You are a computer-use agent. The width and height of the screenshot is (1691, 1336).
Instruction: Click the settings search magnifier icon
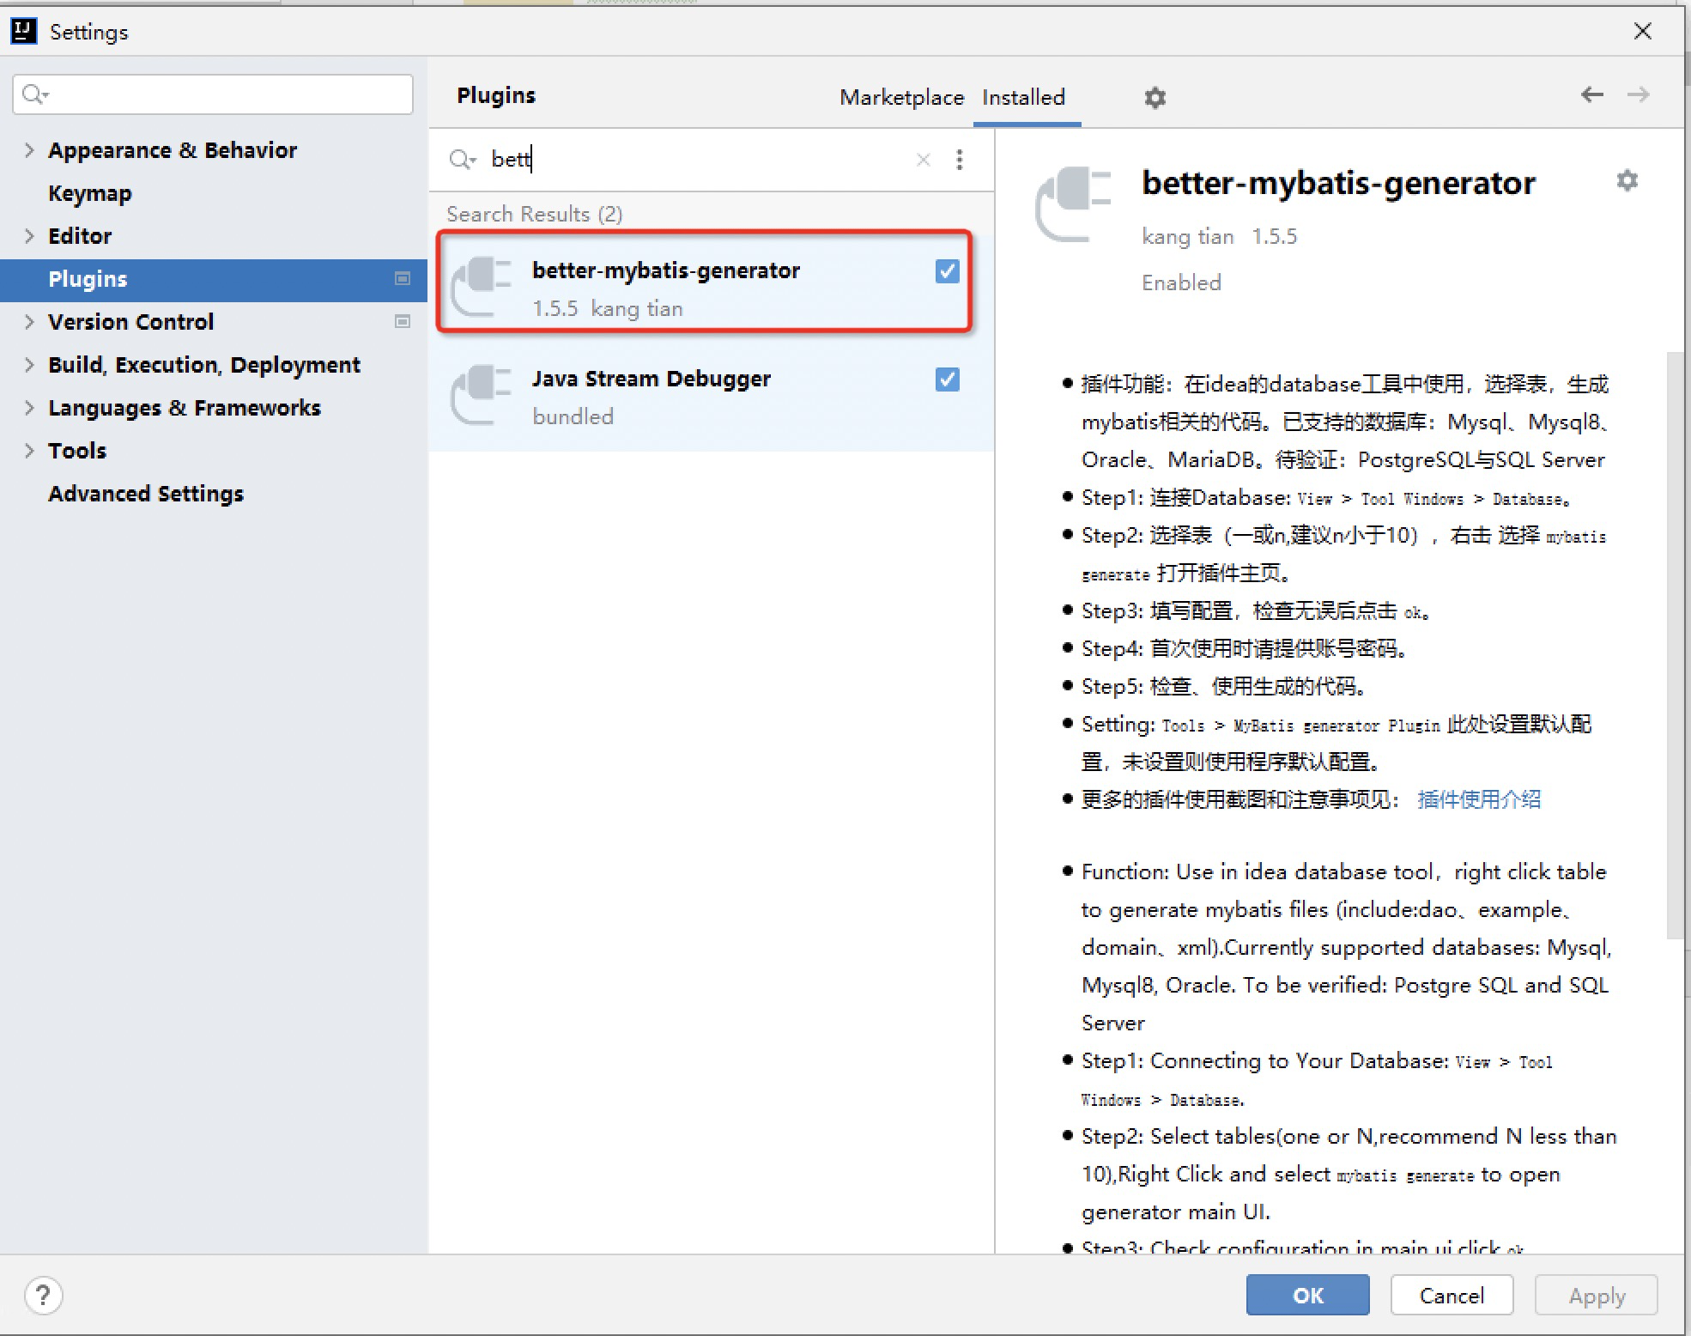35,94
